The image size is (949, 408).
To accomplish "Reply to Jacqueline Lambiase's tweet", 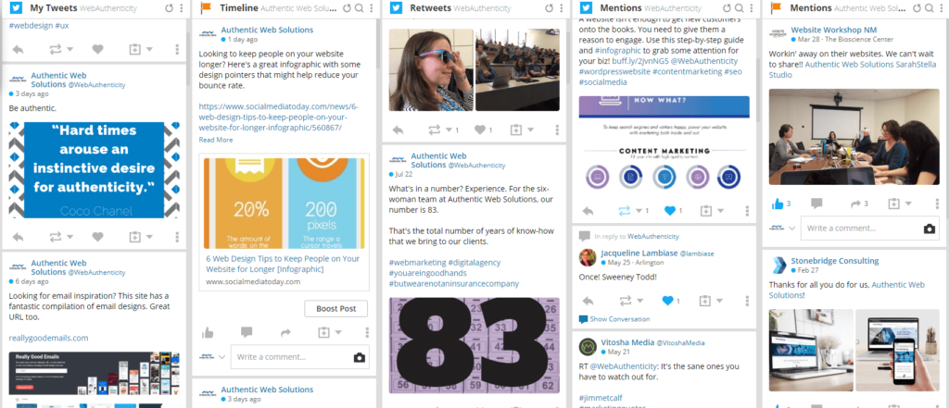I will tap(588, 301).
